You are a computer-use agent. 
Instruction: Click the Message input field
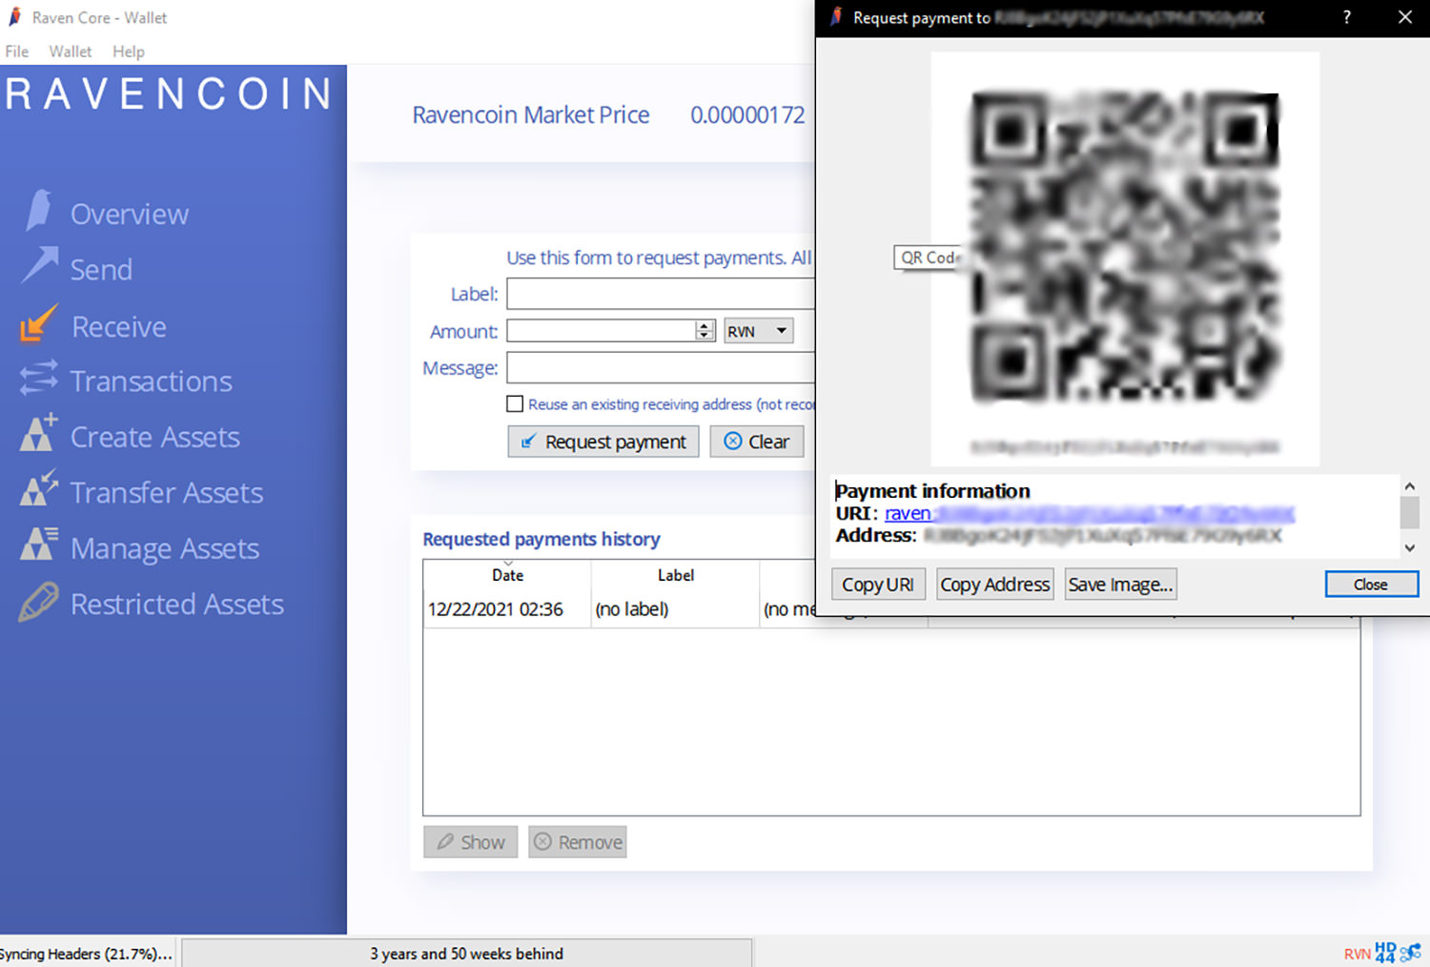[661, 367]
